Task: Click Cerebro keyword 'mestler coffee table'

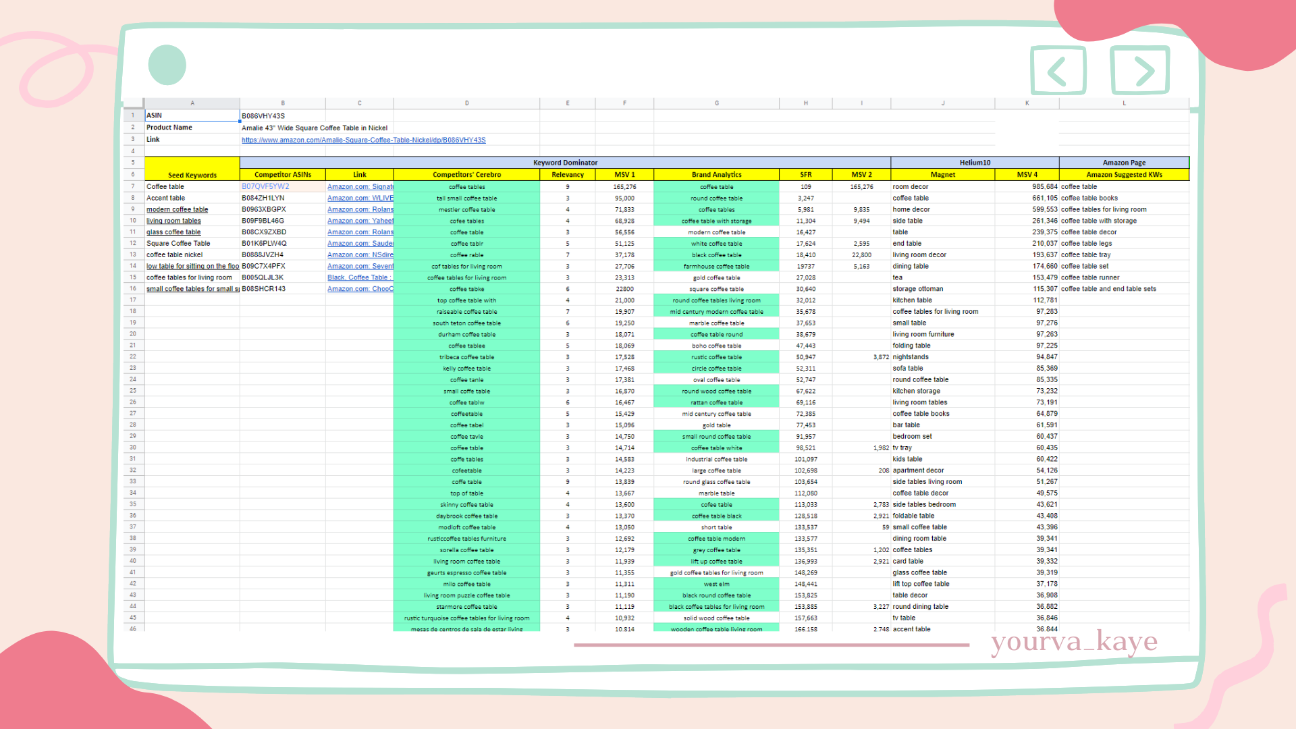Action: 466,210
